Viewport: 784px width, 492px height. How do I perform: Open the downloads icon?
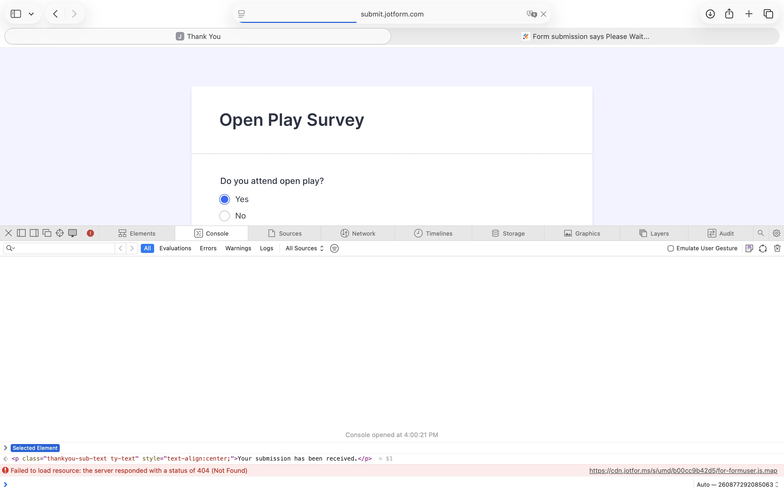[x=710, y=14]
